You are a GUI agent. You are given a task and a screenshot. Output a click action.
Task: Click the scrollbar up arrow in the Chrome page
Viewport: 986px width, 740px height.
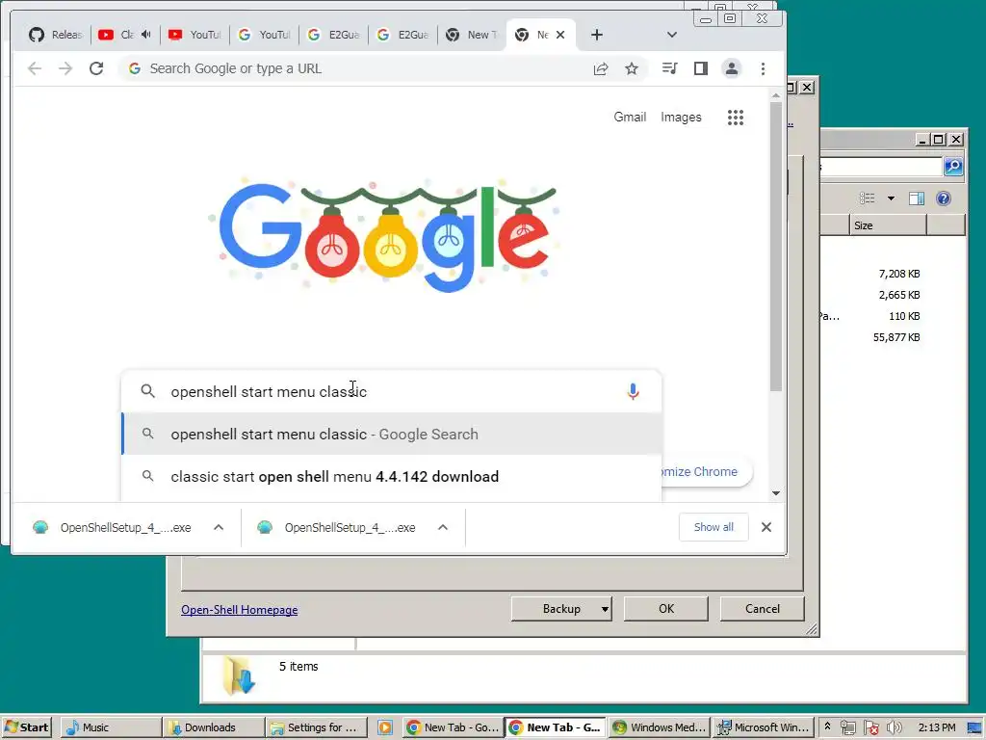point(776,95)
